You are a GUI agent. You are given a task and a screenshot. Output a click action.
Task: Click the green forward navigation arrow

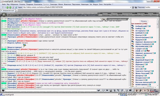coord(10,7)
